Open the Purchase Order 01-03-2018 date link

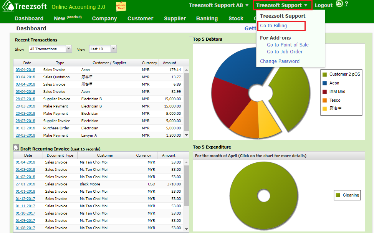tap(25, 128)
